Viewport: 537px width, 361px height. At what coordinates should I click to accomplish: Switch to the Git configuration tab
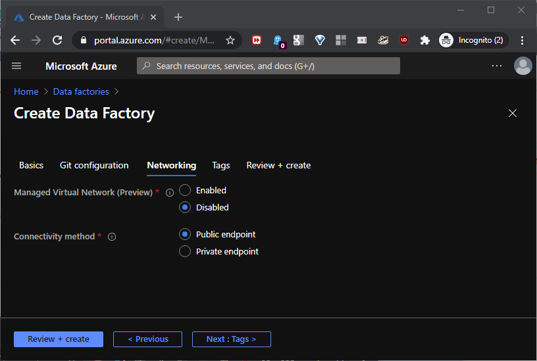[x=94, y=165]
